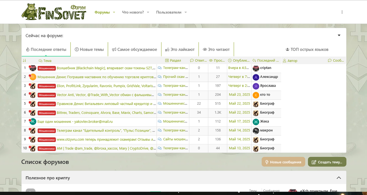Collapse the 'Полезное про крипту' category

339,178
